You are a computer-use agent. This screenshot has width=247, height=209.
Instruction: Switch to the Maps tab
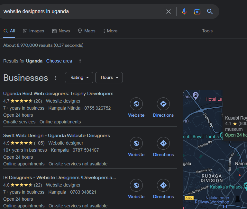coord(87,31)
